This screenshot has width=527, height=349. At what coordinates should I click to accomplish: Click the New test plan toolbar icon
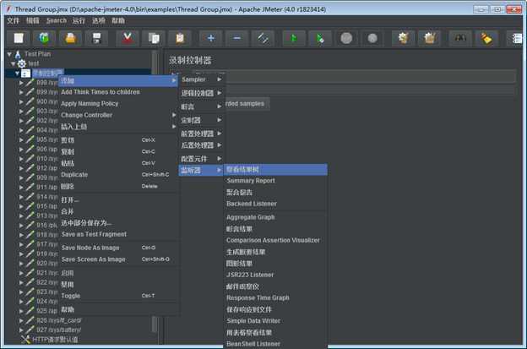[x=19, y=38]
